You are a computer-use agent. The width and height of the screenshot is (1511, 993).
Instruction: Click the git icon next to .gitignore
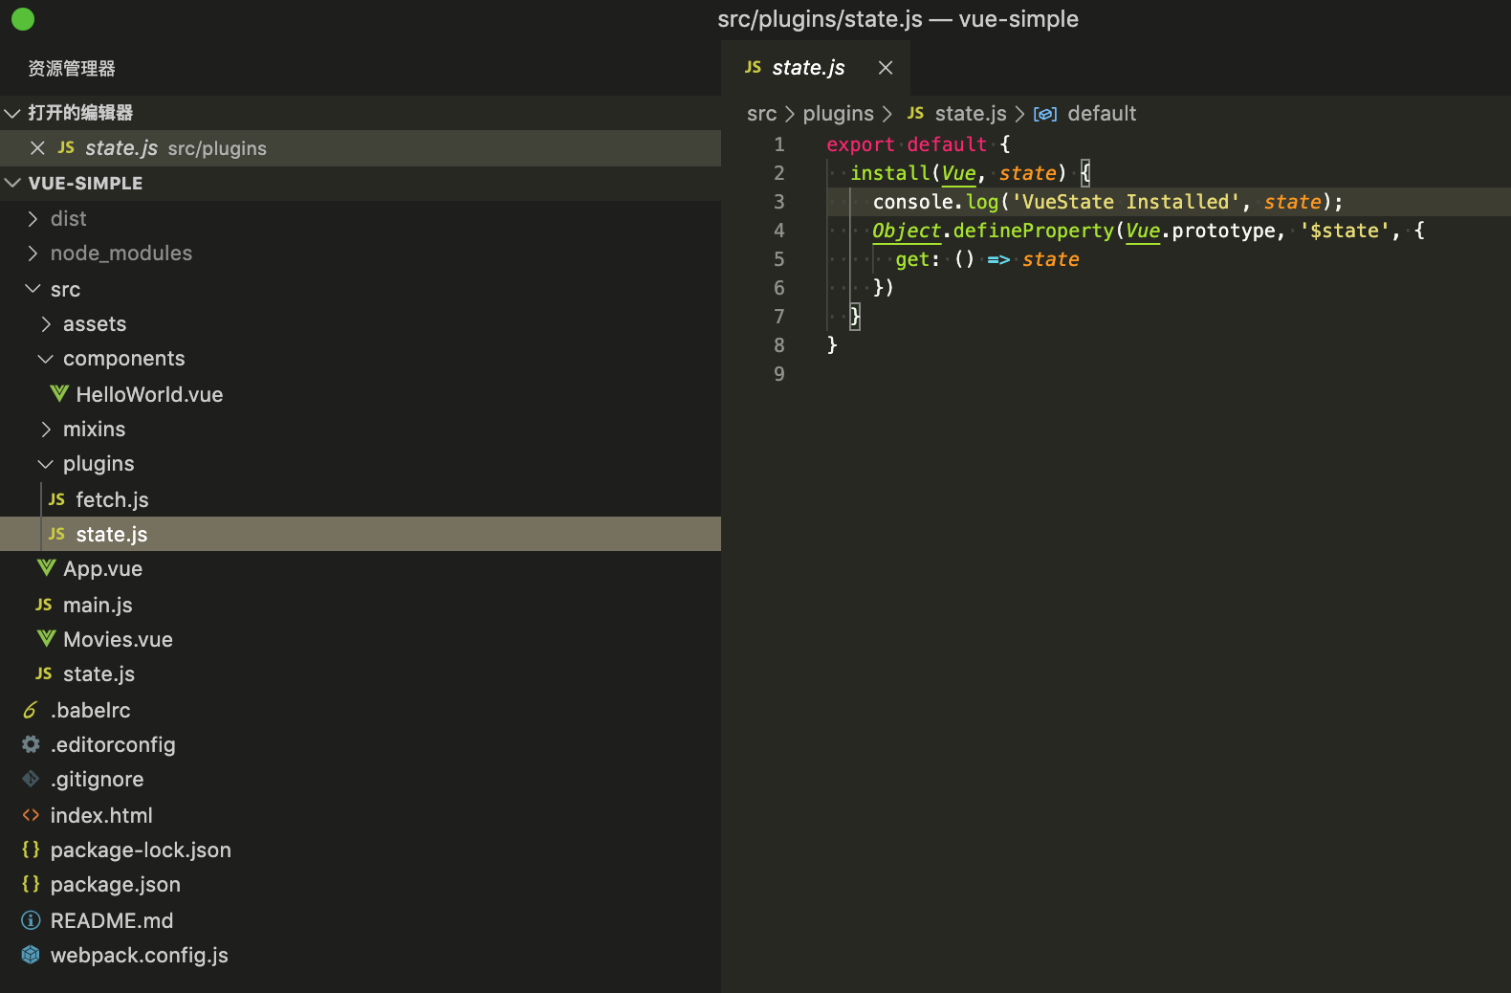(31, 779)
